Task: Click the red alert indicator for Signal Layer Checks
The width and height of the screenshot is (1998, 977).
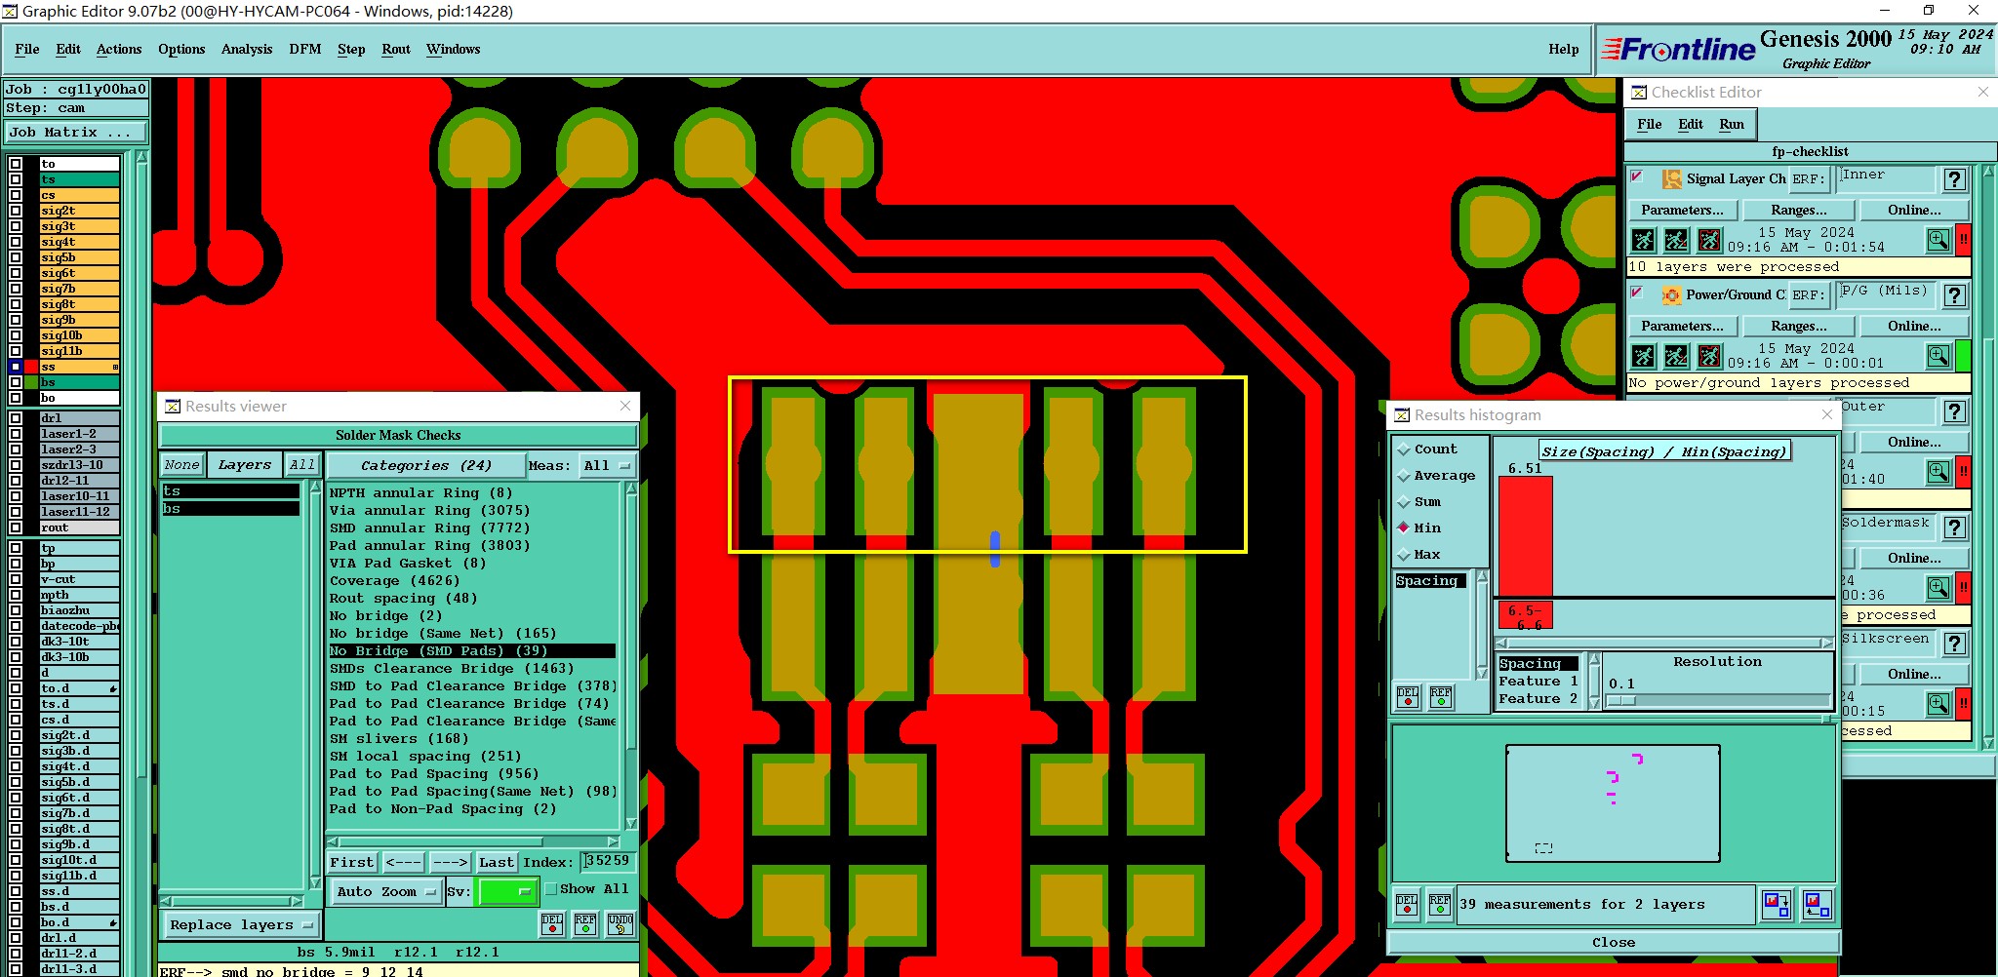Action: 1963,240
